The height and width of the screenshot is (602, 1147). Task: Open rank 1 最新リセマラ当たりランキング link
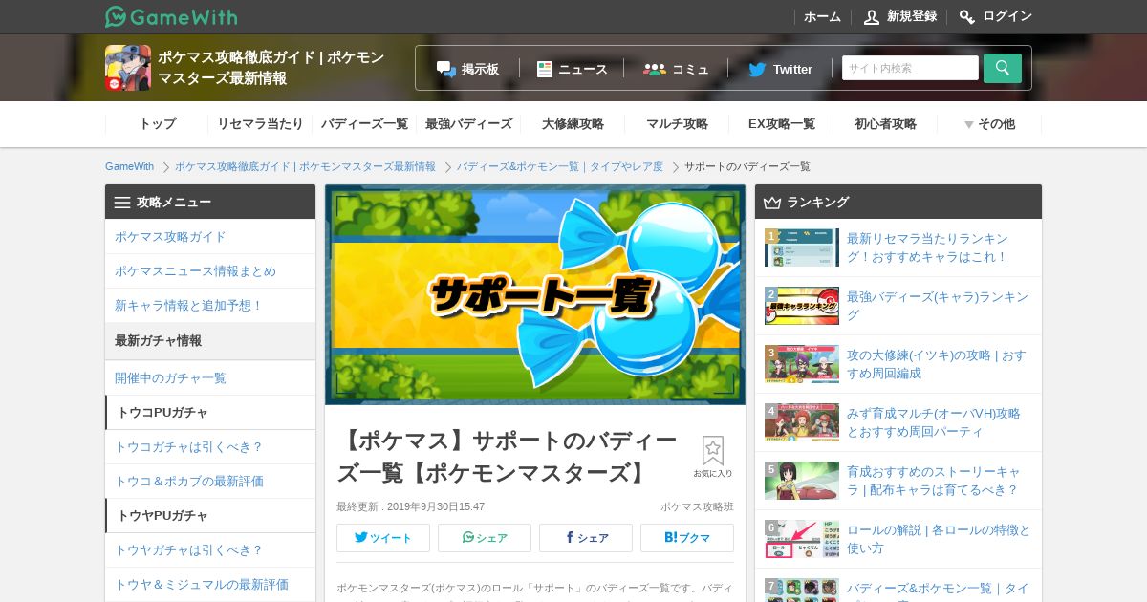tap(927, 247)
